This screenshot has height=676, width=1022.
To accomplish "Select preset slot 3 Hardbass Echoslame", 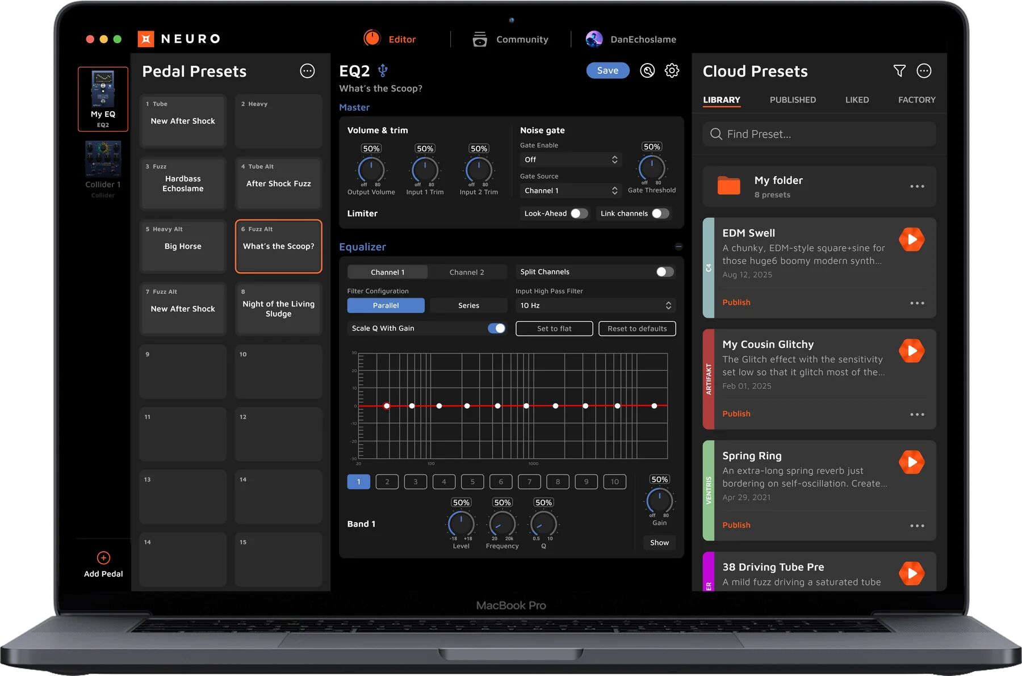I will [183, 183].
